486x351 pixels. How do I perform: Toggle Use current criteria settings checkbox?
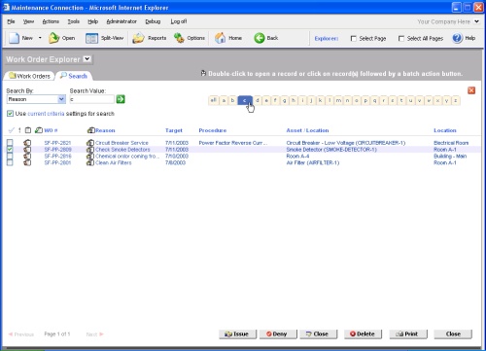coord(10,114)
